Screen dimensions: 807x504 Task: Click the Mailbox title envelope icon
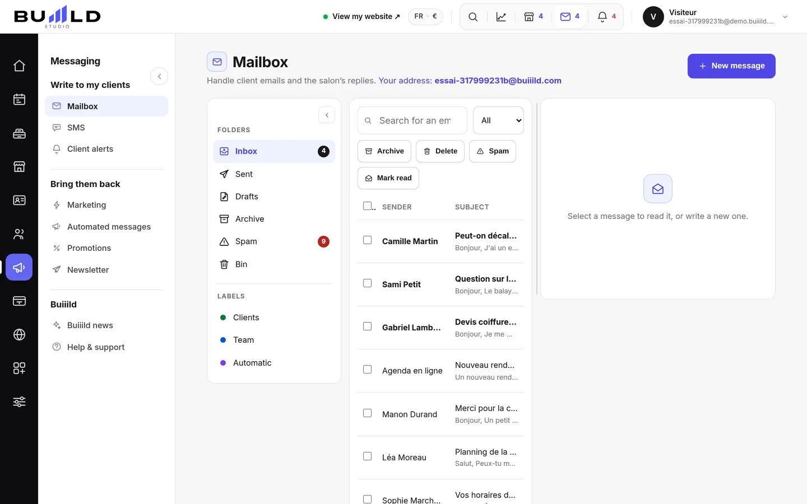[x=217, y=62]
